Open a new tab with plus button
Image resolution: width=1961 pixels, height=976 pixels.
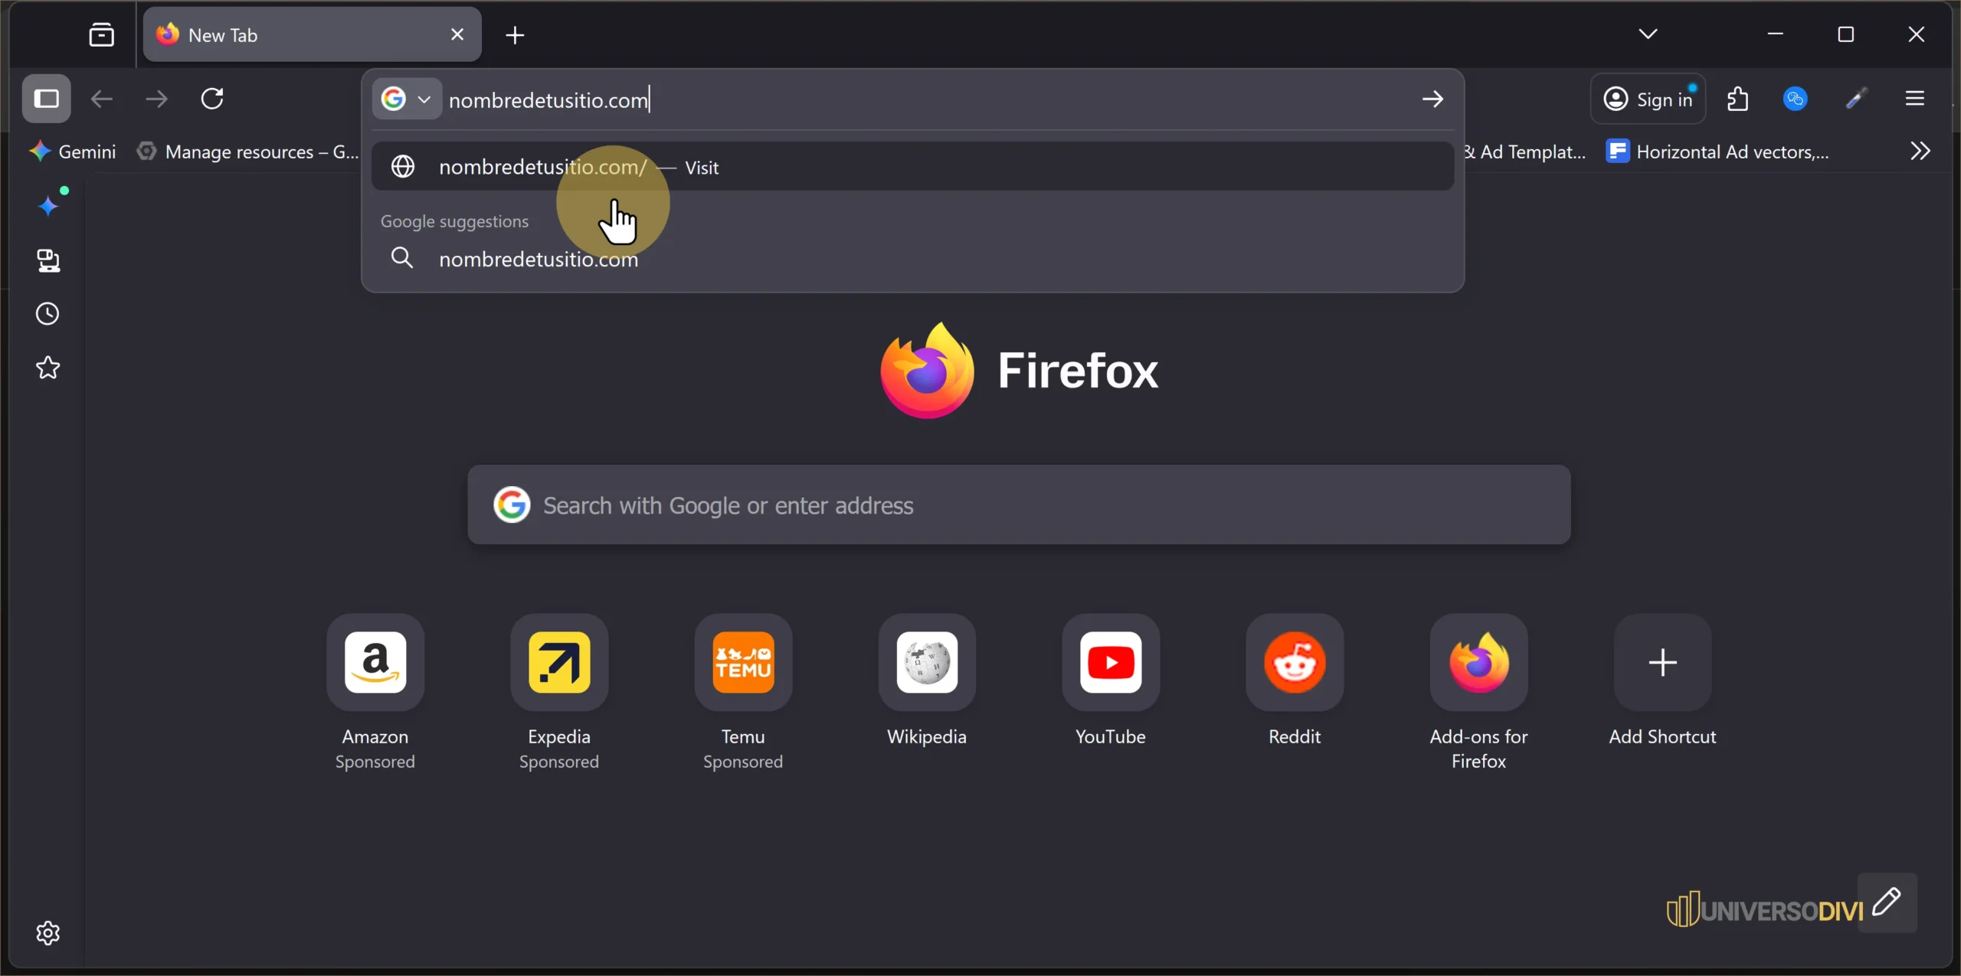pyautogui.click(x=516, y=35)
